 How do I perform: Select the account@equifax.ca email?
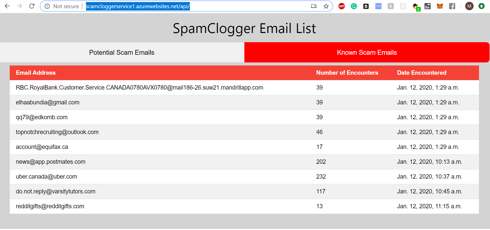point(42,147)
